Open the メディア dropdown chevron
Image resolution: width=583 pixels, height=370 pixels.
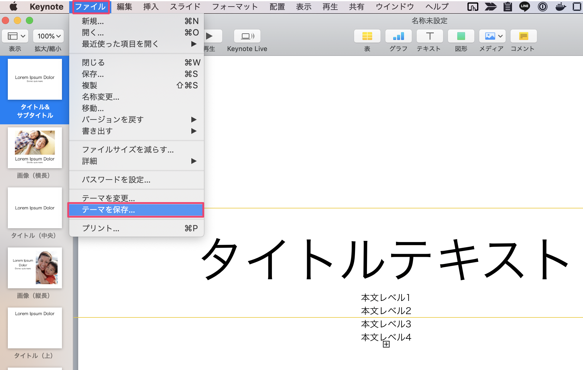[500, 36]
